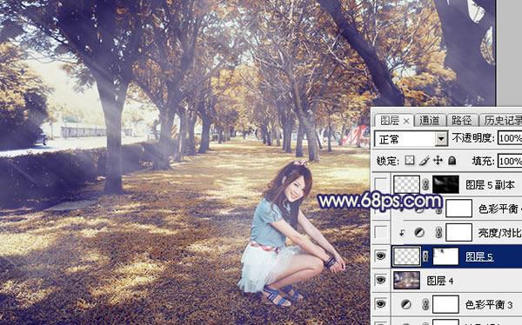522x325 pixels.
Task: Select the 图层 5 副本 layer thumbnail
Action: (406, 184)
